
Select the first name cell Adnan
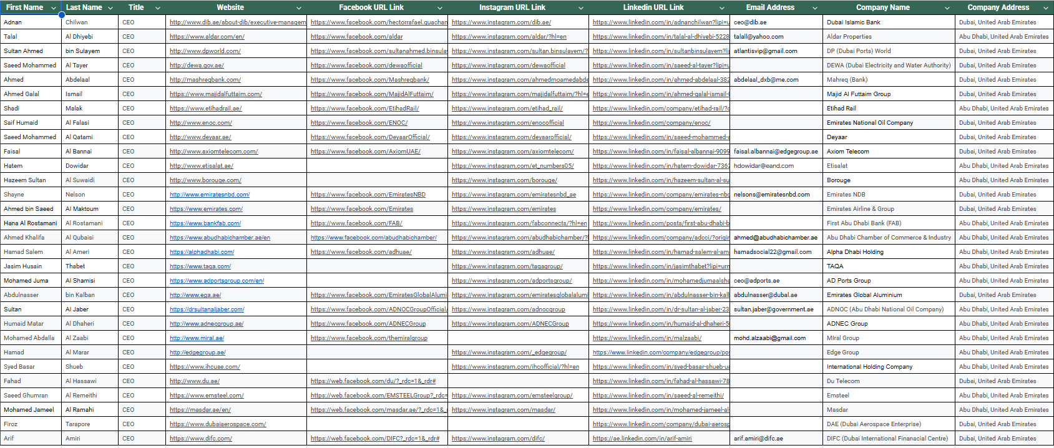[x=31, y=22]
